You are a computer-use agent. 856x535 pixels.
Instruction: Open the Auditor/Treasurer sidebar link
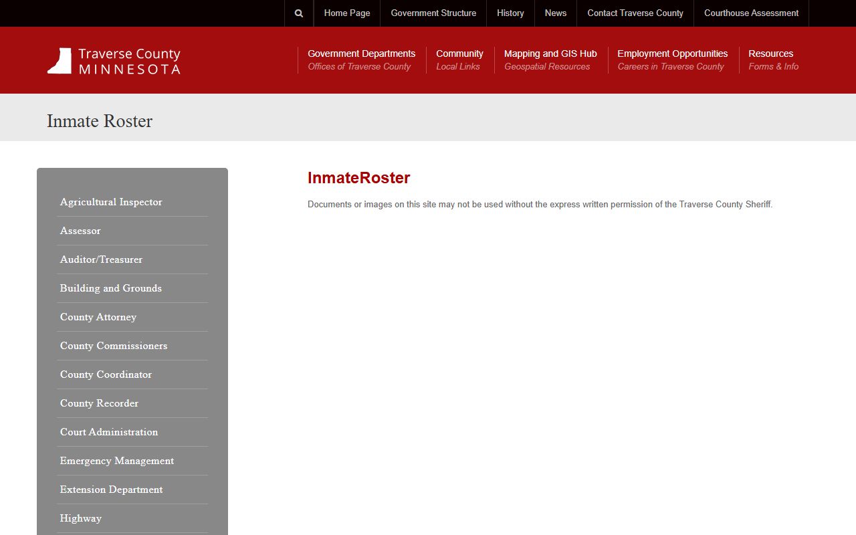coord(101,259)
